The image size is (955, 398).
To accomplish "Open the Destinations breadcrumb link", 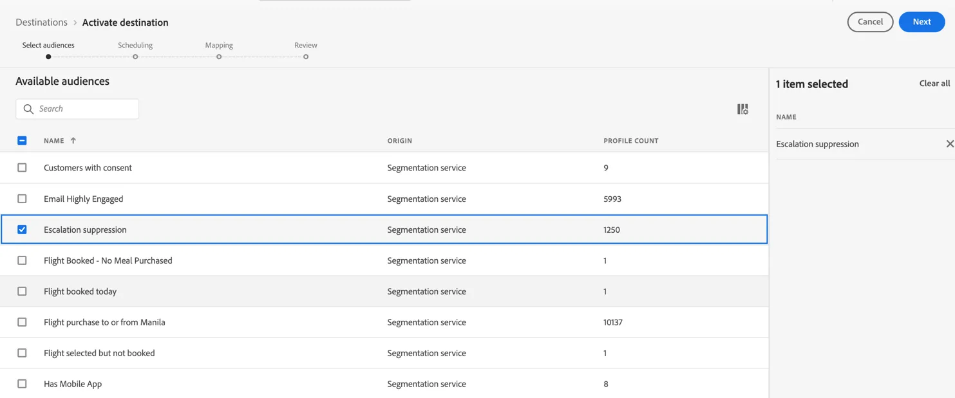I will pyautogui.click(x=41, y=23).
